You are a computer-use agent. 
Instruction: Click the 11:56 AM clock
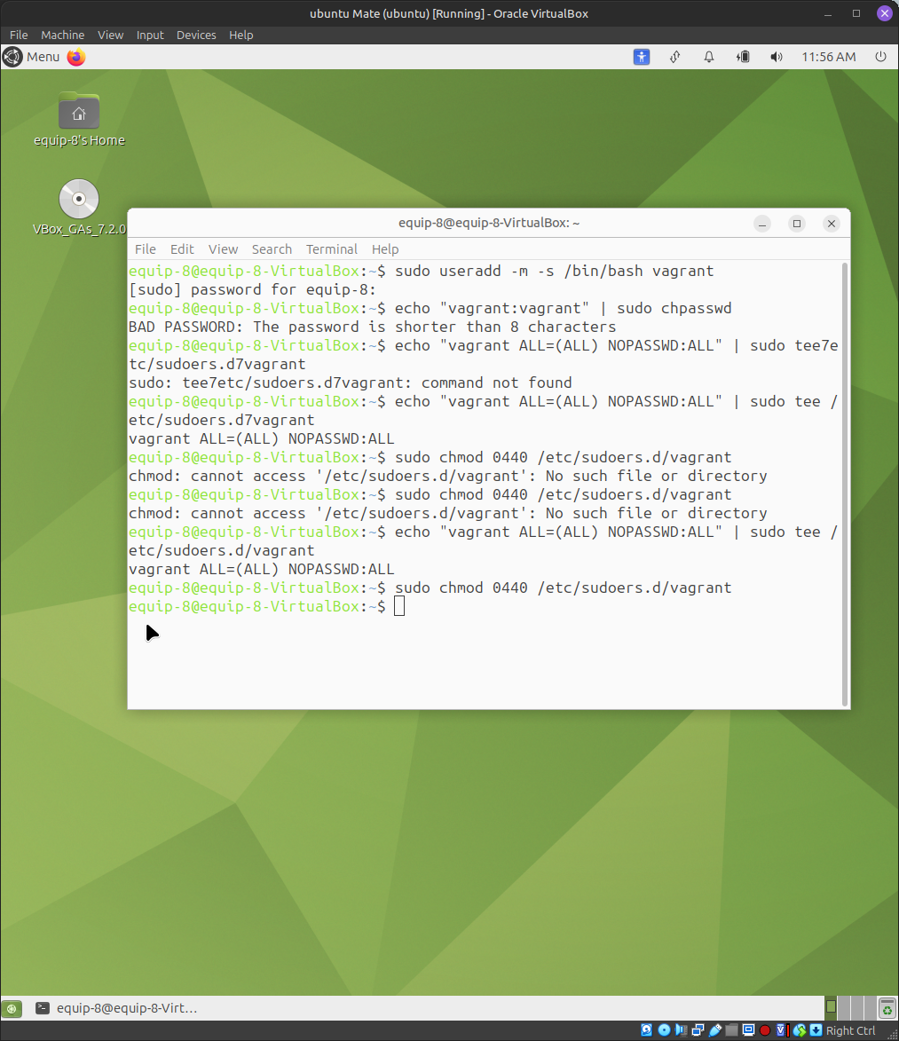[829, 57]
